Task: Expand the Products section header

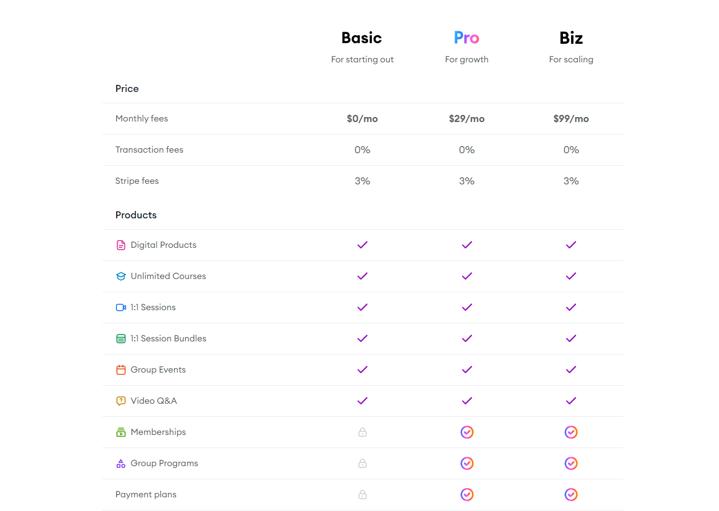Action: [136, 215]
